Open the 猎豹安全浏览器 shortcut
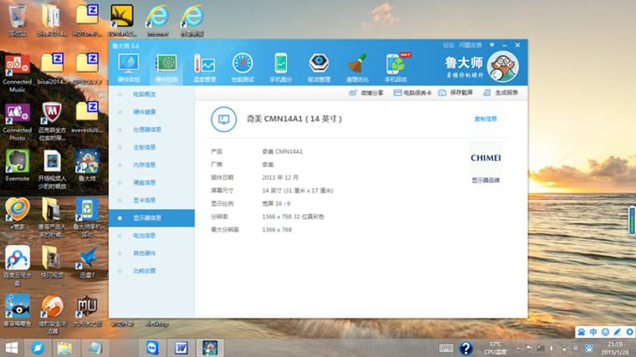Screen dimensions: 636x357 pyautogui.click(x=52, y=314)
